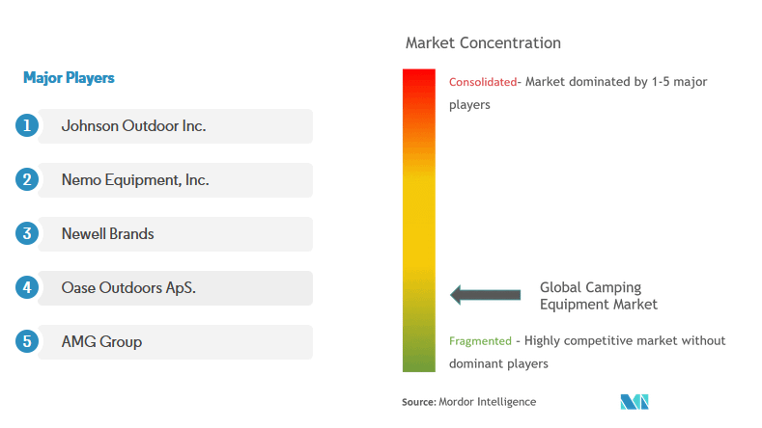Click the red top of concentration bar
The height and width of the screenshot is (428, 762).
pyautogui.click(x=419, y=82)
